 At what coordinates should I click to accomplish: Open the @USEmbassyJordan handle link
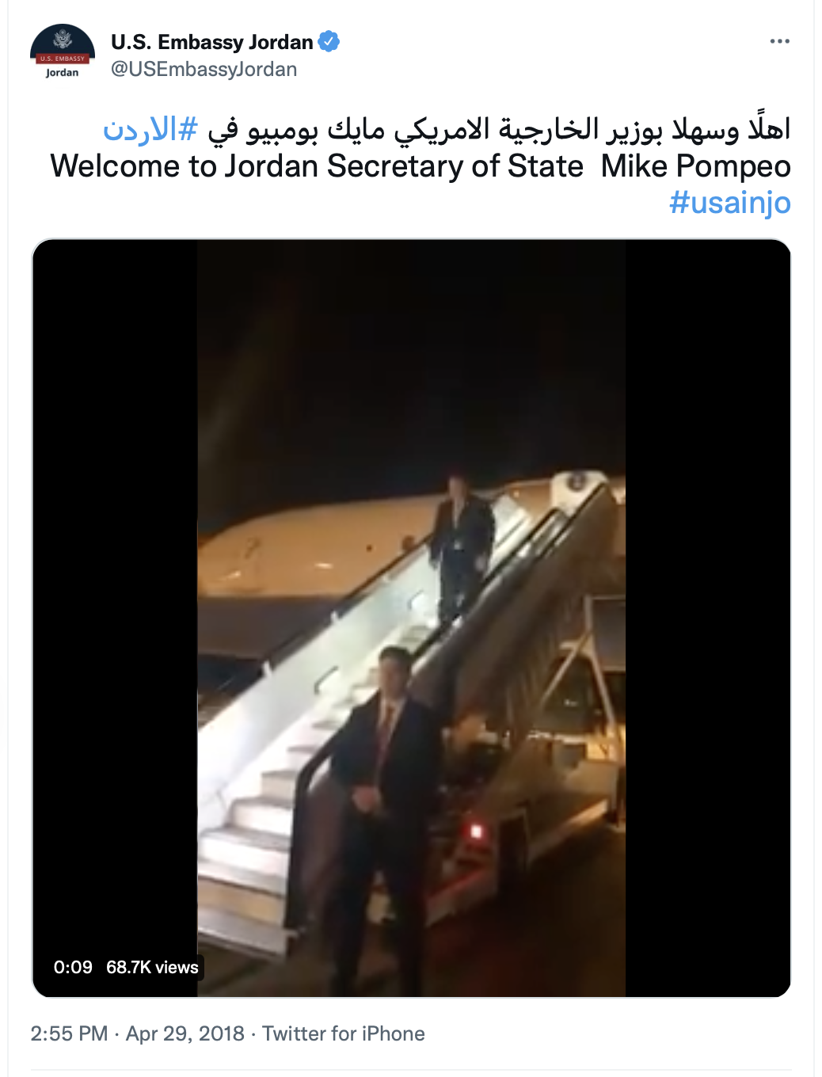[204, 70]
